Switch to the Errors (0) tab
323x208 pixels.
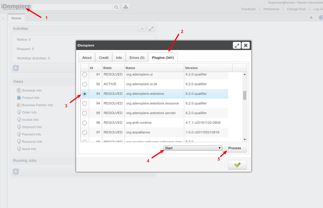pos(137,58)
